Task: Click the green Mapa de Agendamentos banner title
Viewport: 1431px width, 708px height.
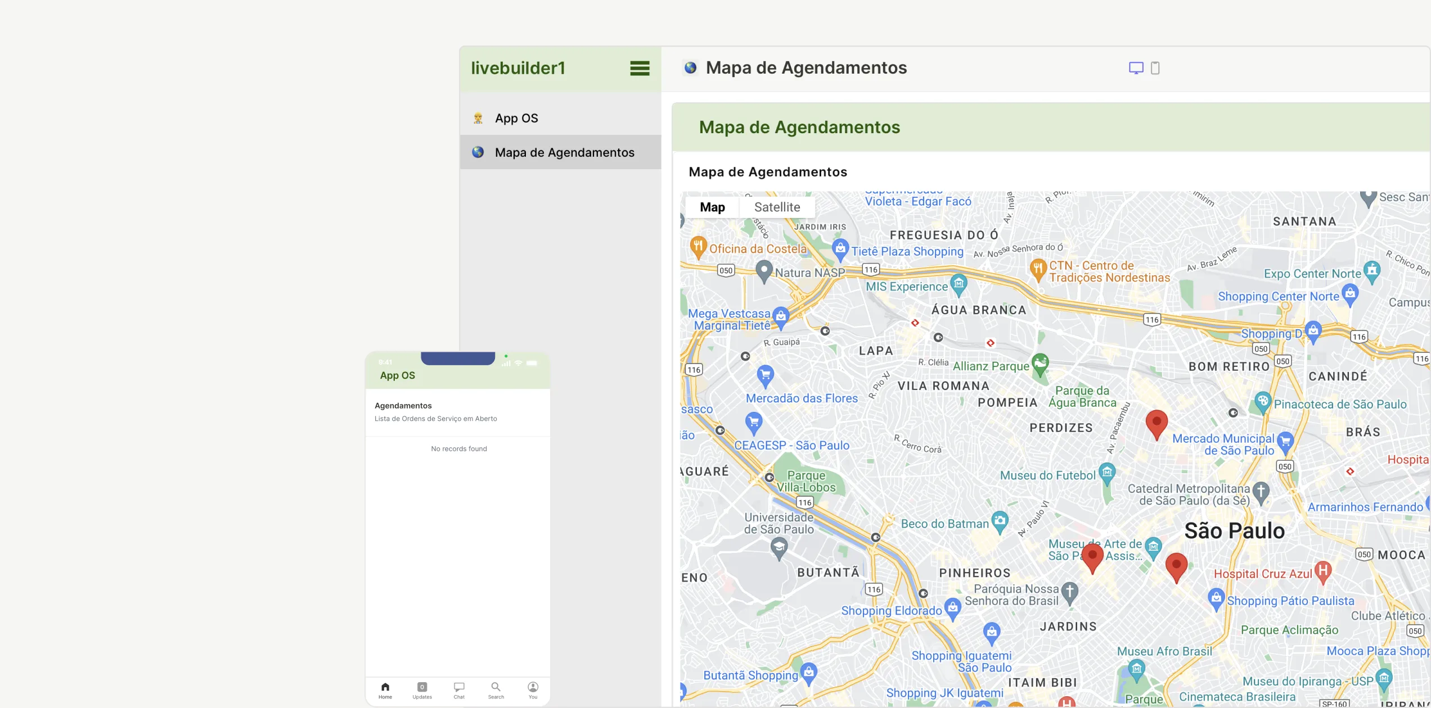Action: tap(799, 128)
